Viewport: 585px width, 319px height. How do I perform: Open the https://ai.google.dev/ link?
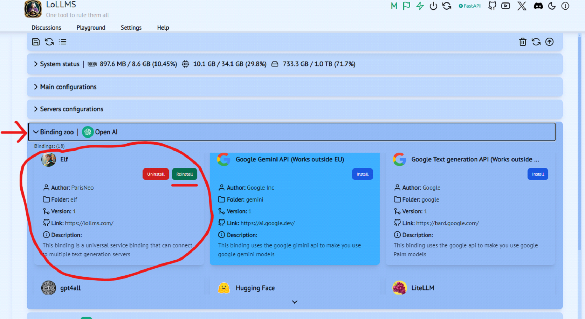coord(268,223)
